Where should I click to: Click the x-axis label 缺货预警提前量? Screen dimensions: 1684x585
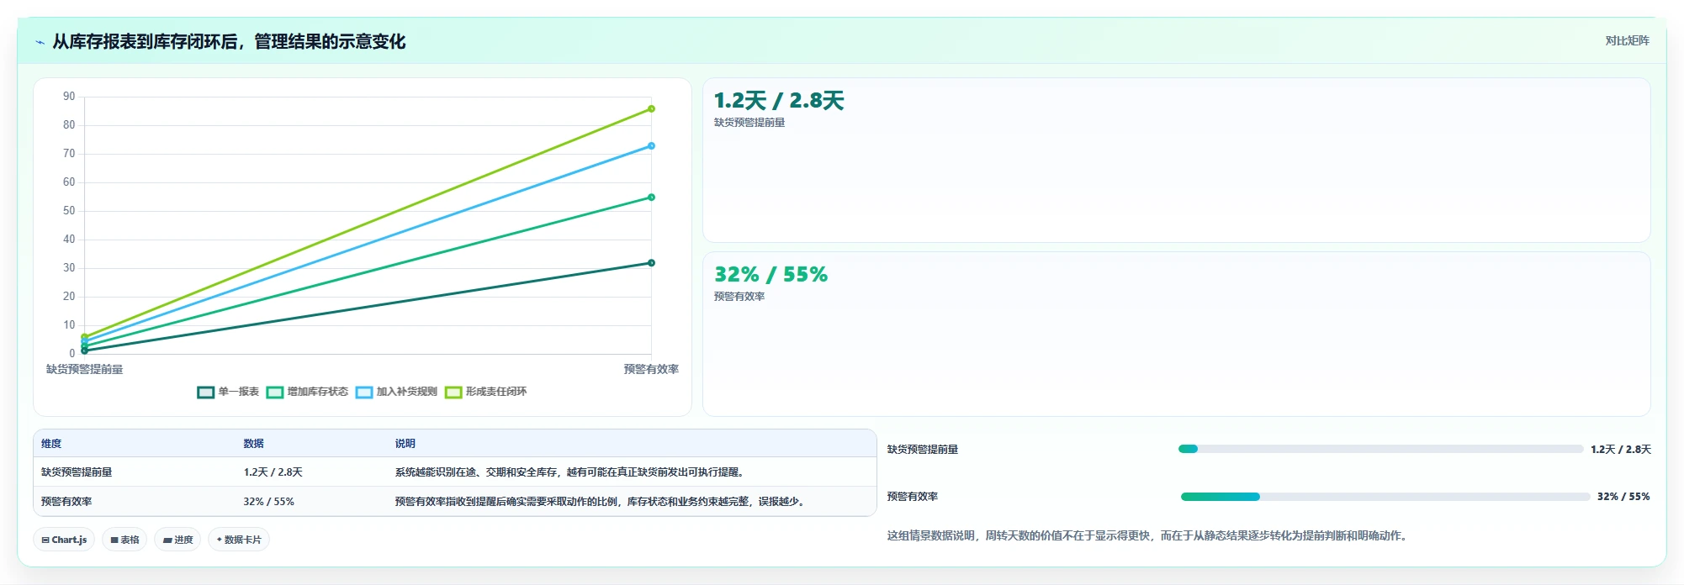[84, 369]
